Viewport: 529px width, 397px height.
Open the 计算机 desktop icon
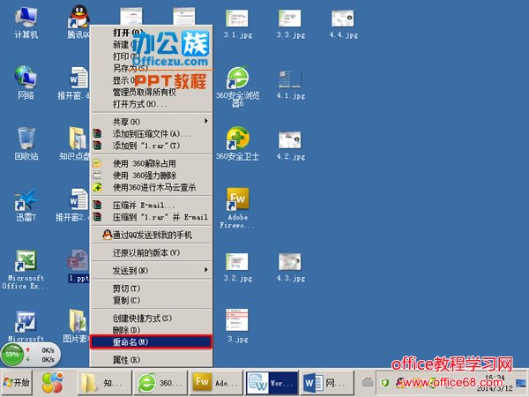(26, 19)
